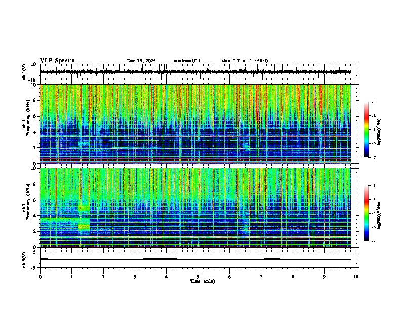Click the ch.1 colorbar "log(PSD)(V²/Hz)" label
Viewport: 401px width, 310px height.
pos(379,132)
